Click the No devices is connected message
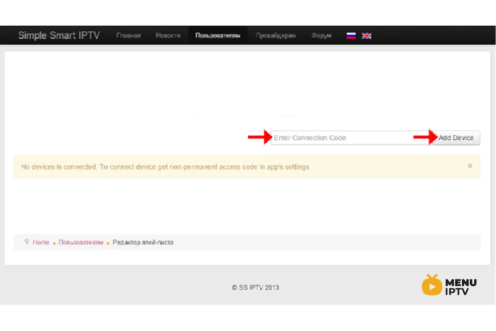 (165, 167)
